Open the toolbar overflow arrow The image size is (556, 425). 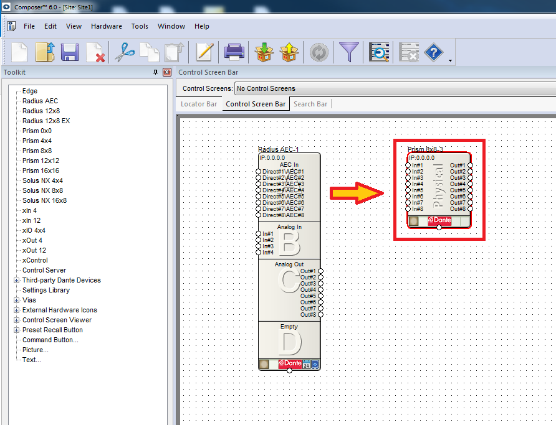(x=450, y=60)
